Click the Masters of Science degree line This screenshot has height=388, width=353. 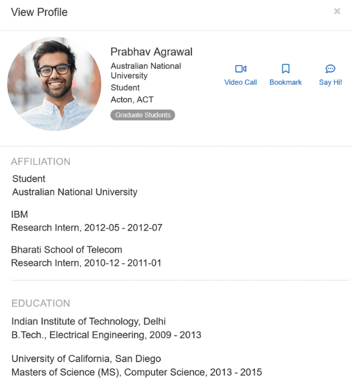(137, 372)
